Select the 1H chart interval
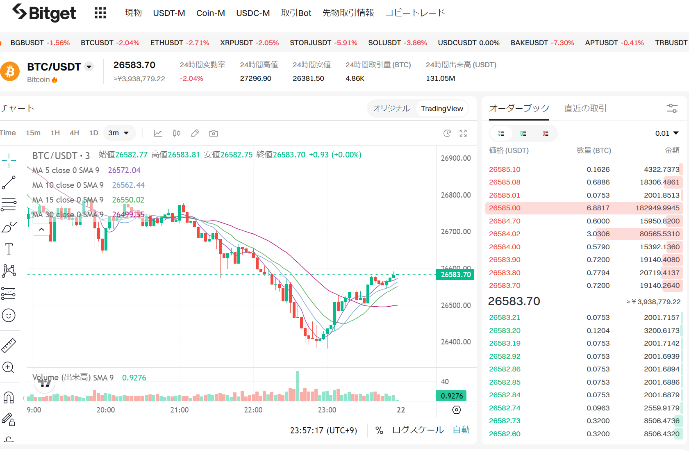689x451 pixels. click(55, 133)
